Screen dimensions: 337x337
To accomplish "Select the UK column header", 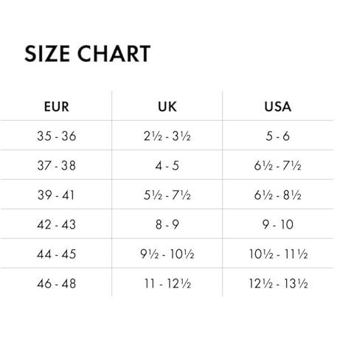I will (167, 107).
